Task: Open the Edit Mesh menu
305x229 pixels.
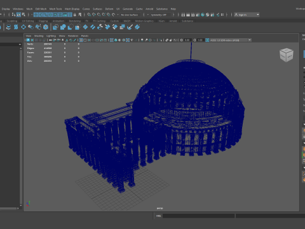Action: click(x=41, y=9)
